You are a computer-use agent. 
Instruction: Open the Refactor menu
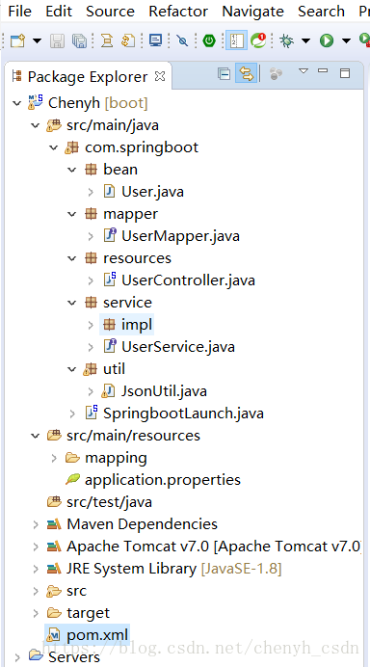coord(178,11)
